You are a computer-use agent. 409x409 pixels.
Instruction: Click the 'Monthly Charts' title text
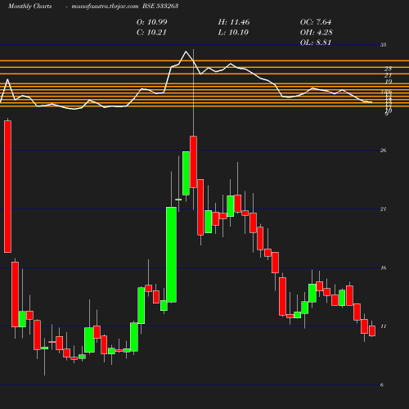click(29, 6)
